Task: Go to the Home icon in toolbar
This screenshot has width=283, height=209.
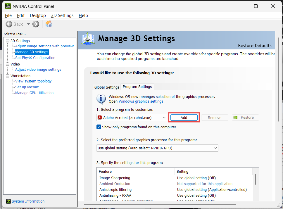Action: [x=49, y=24]
